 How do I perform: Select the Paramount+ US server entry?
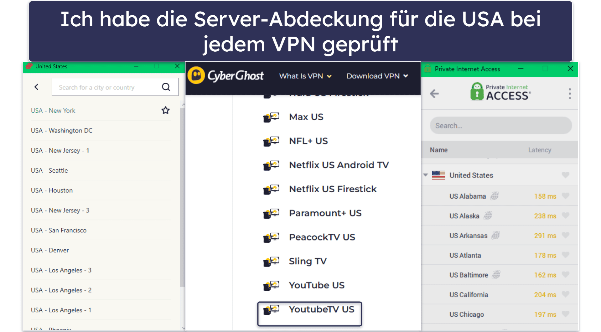pos(325,213)
